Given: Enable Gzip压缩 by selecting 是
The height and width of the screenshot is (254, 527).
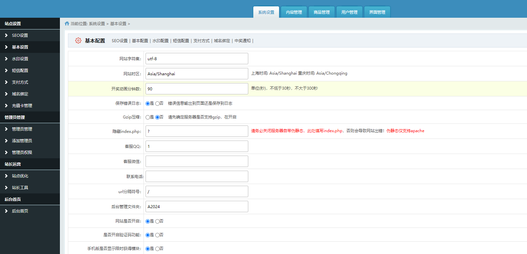Looking at the screenshot, I should point(148,117).
